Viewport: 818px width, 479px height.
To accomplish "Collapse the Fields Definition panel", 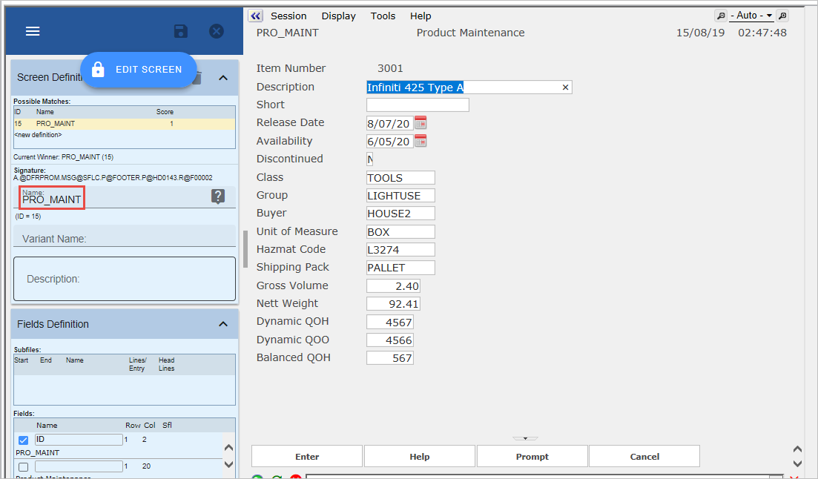I will coord(223,324).
